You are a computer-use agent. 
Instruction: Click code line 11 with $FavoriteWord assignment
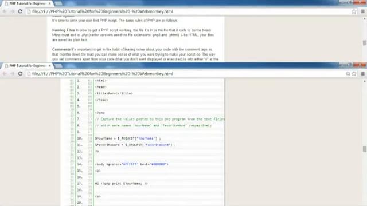click(x=135, y=145)
